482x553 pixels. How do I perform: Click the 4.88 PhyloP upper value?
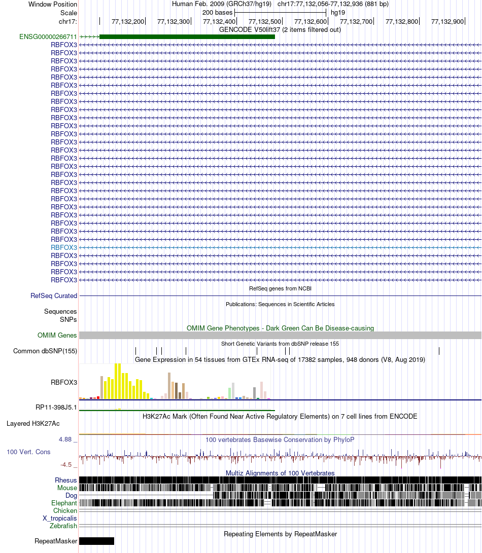click(65, 439)
